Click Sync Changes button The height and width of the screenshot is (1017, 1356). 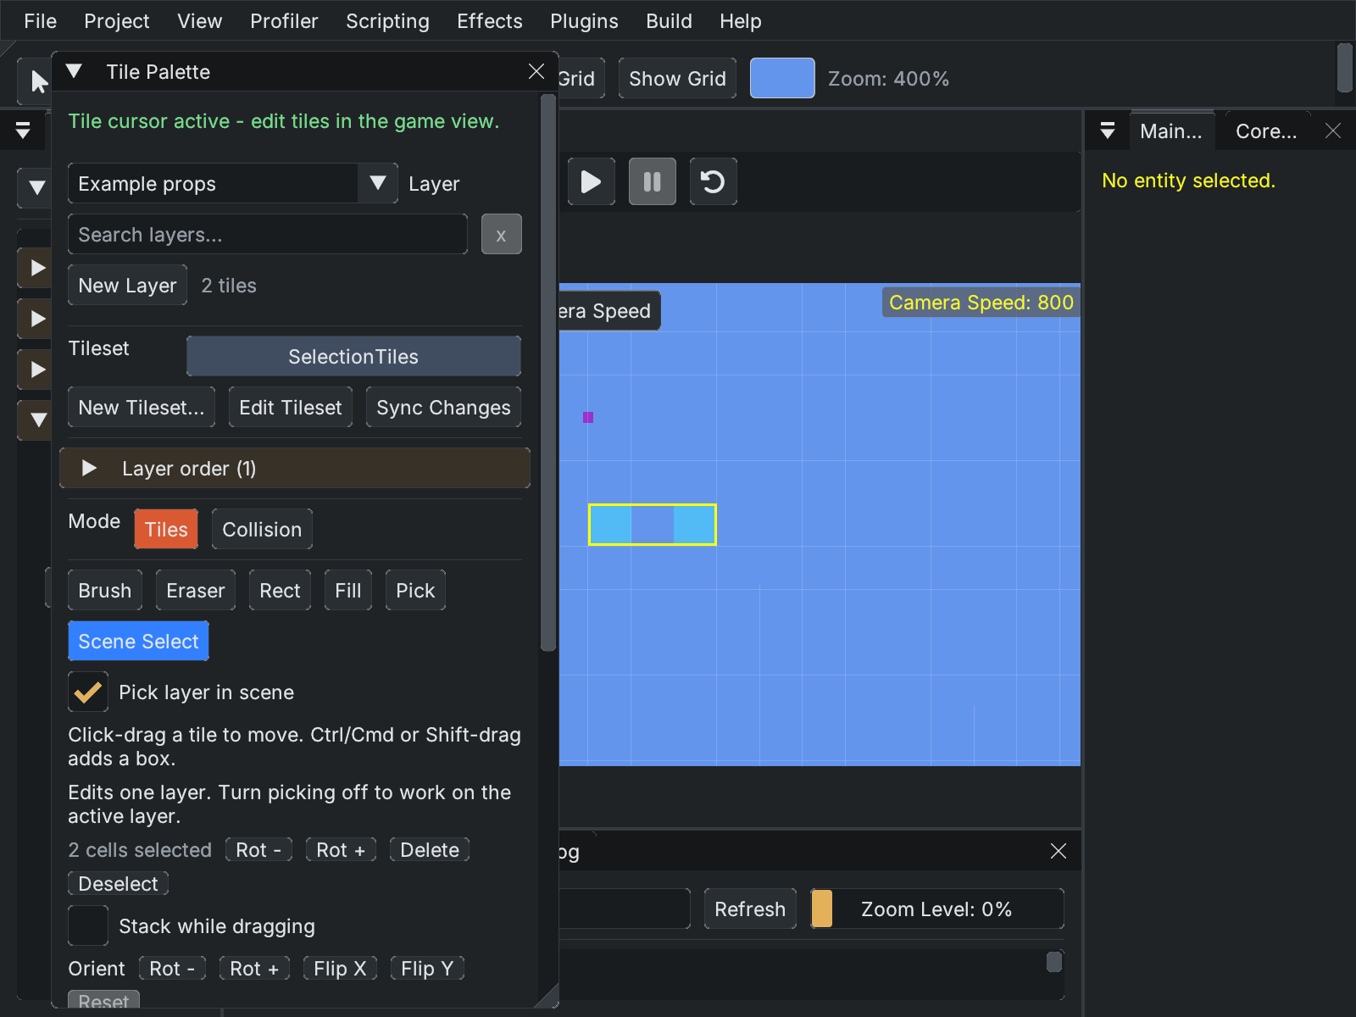pos(443,408)
